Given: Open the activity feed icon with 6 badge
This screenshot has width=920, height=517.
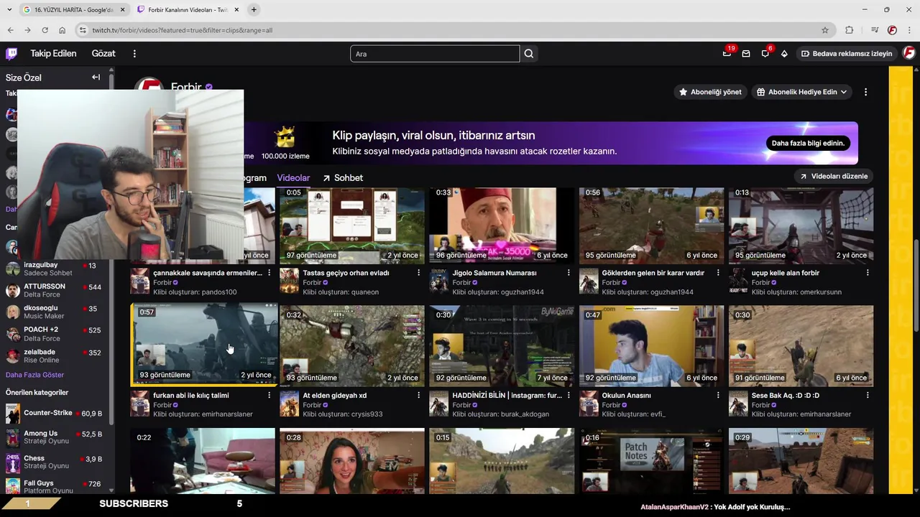Looking at the screenshot, I should click(x=765, y=53).
